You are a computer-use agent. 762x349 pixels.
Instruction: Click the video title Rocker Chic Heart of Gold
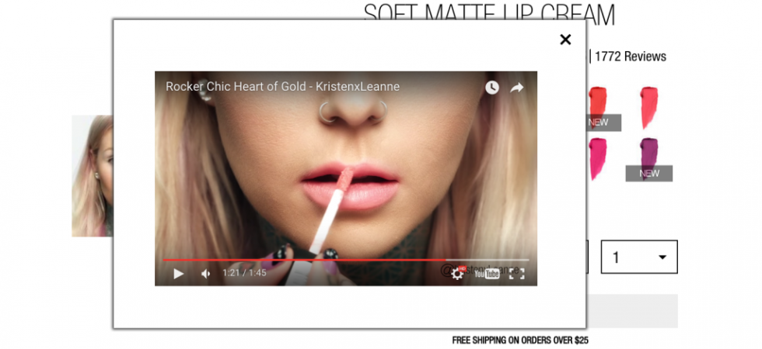(282, 87)
